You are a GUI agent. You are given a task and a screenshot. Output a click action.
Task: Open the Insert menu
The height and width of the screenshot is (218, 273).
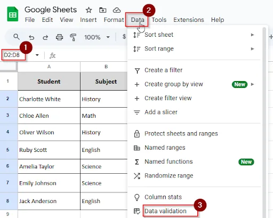pos(89,20)
